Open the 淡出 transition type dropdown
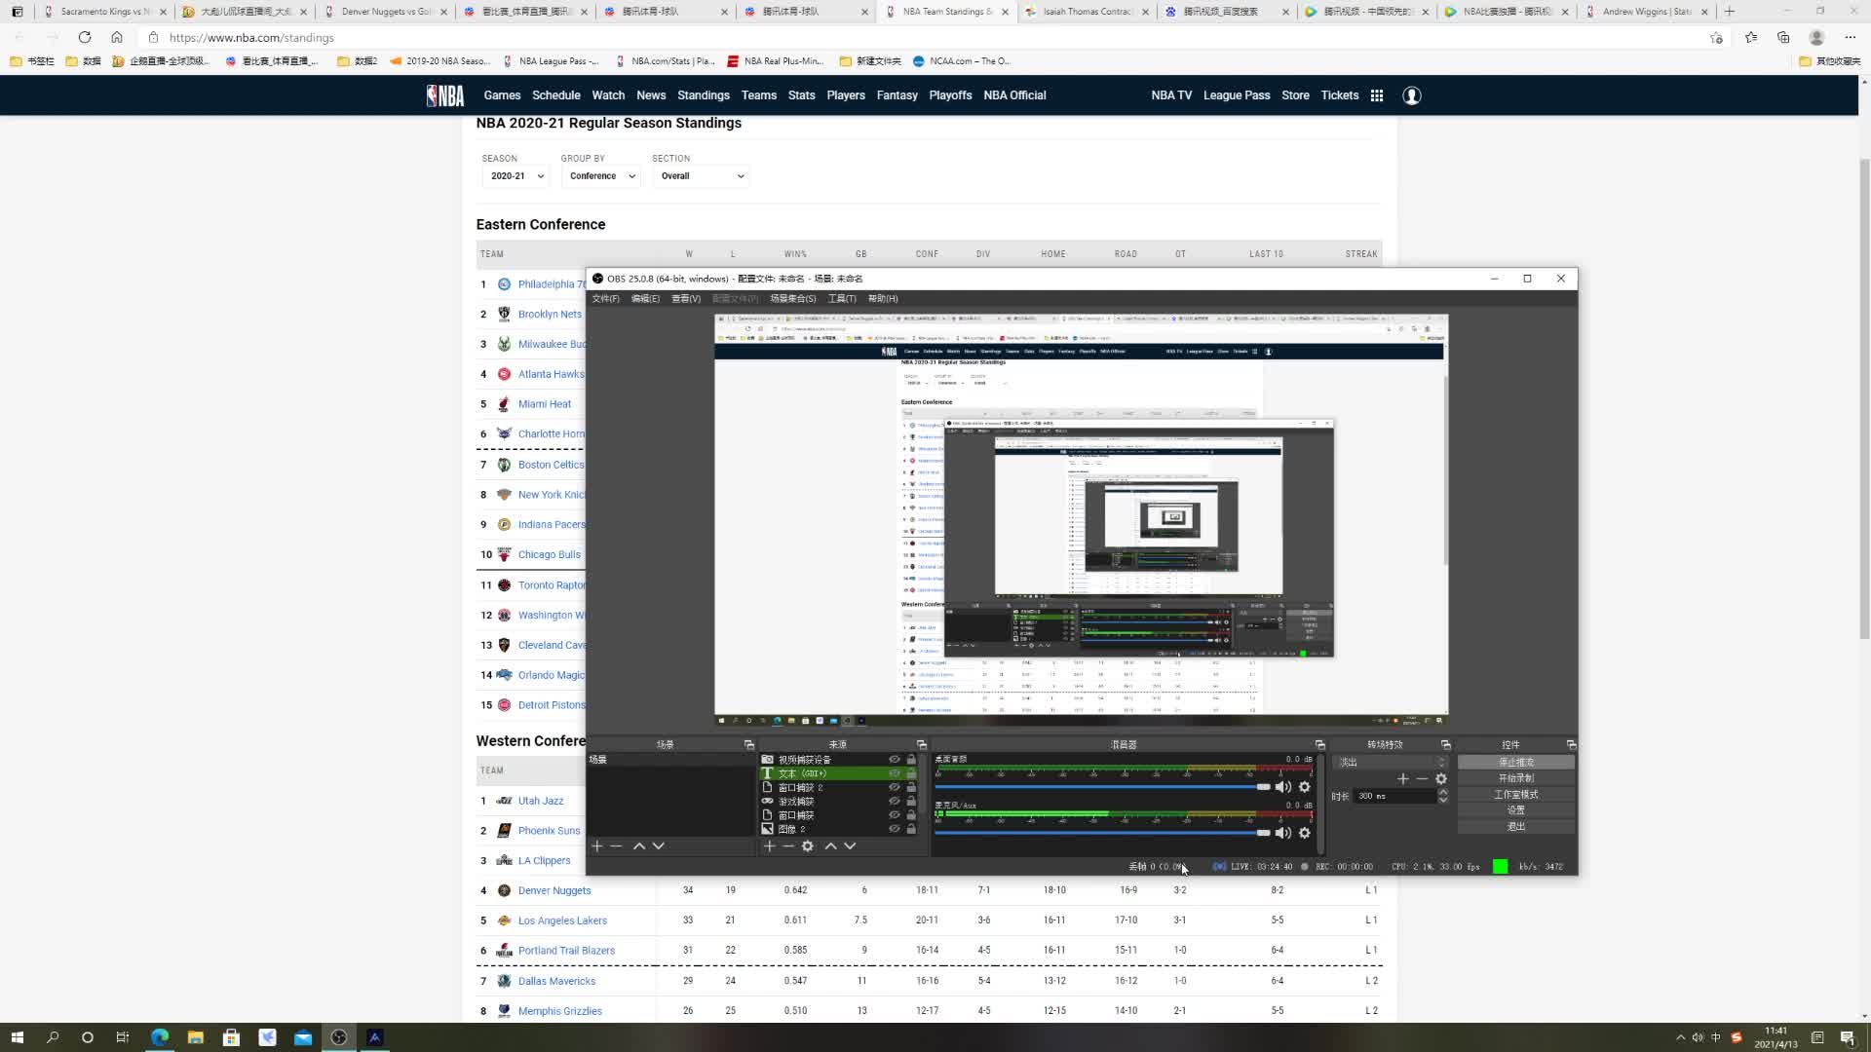Image resolution: width=1871 pixels, height=1052 pixels. point(1391,763)
